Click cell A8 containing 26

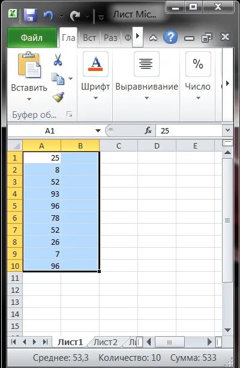pyautogui.click(x=42, y=242)
